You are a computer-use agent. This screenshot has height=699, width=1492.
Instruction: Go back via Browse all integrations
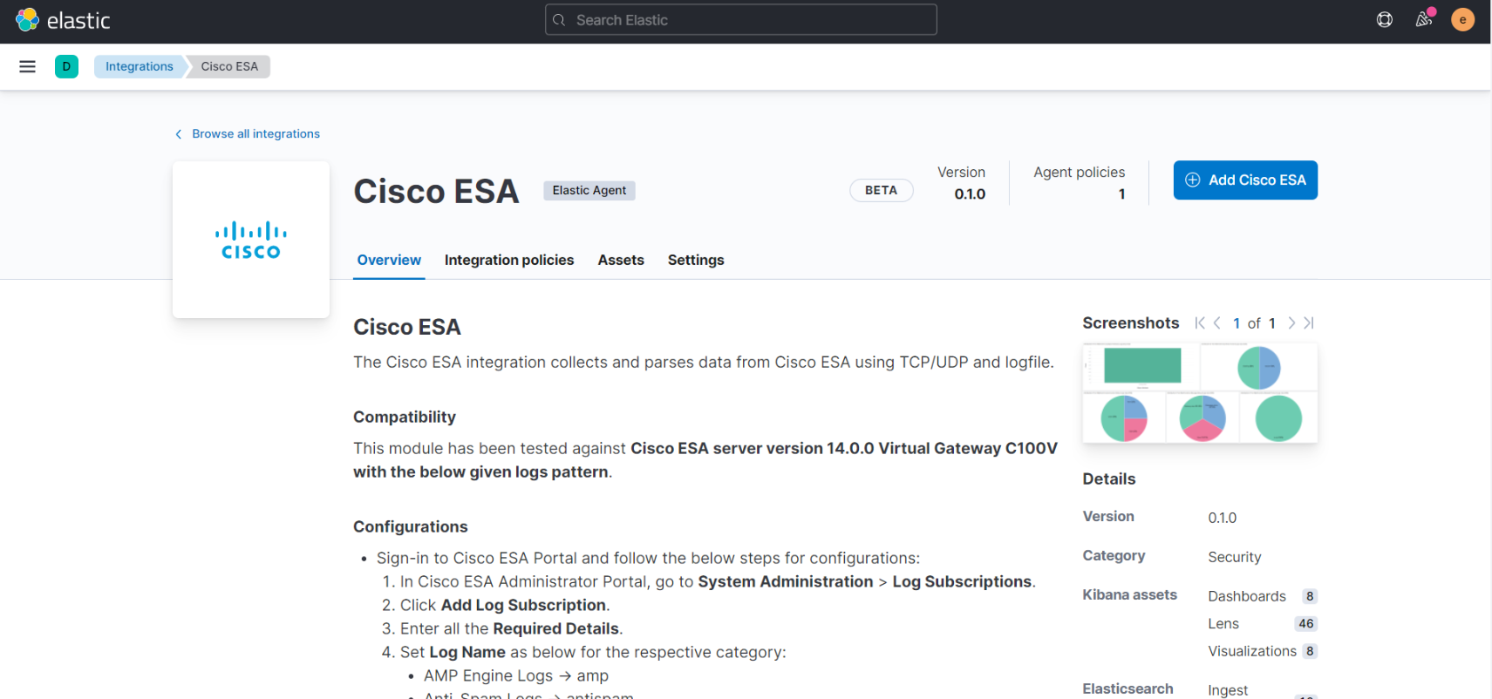point(248,133)
